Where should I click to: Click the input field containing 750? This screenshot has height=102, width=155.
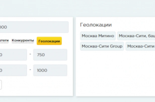tap(50, 55)
